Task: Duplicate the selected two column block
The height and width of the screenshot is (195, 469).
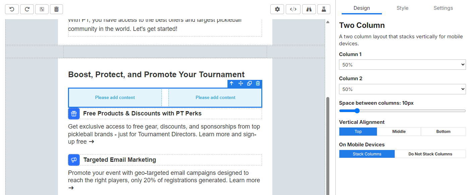Action: click(x=249, y=84)
